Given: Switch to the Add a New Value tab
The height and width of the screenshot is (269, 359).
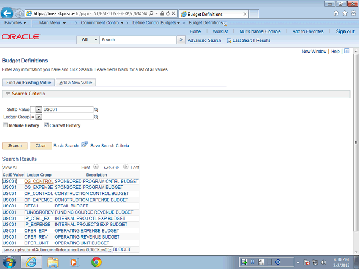Looking at the screenshot, I should pyautogui.click(x=76, y=82).
